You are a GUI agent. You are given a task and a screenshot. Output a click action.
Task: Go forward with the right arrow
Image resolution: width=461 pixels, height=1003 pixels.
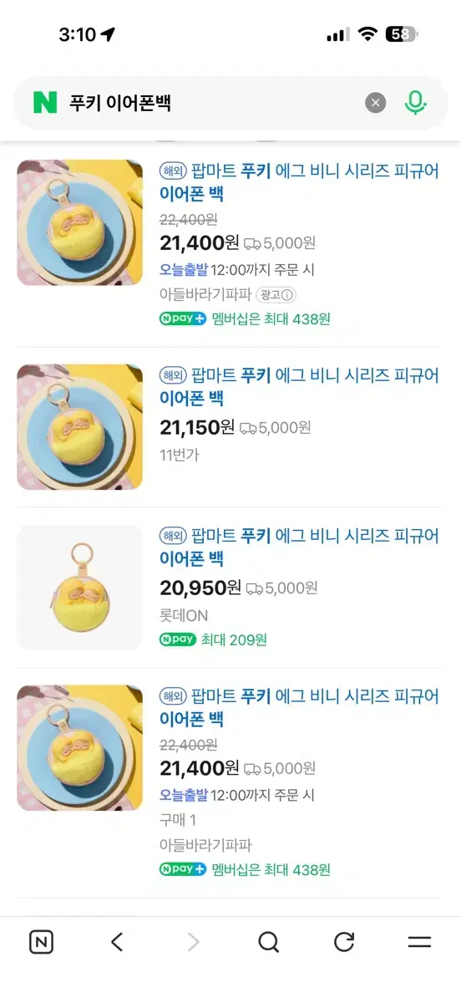point(193,943)
